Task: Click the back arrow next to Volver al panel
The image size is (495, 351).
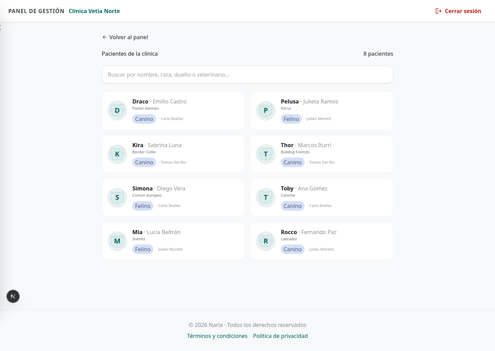Action: point(104,37)
